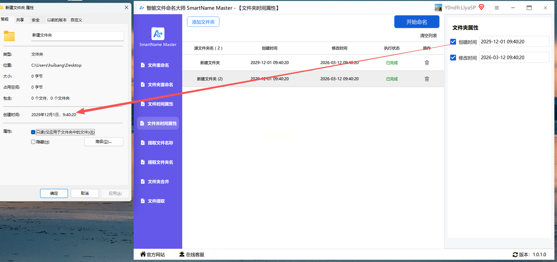Click the user avatar picture
The height and width of the screenshot is (262, 557).
pos(438,8)
